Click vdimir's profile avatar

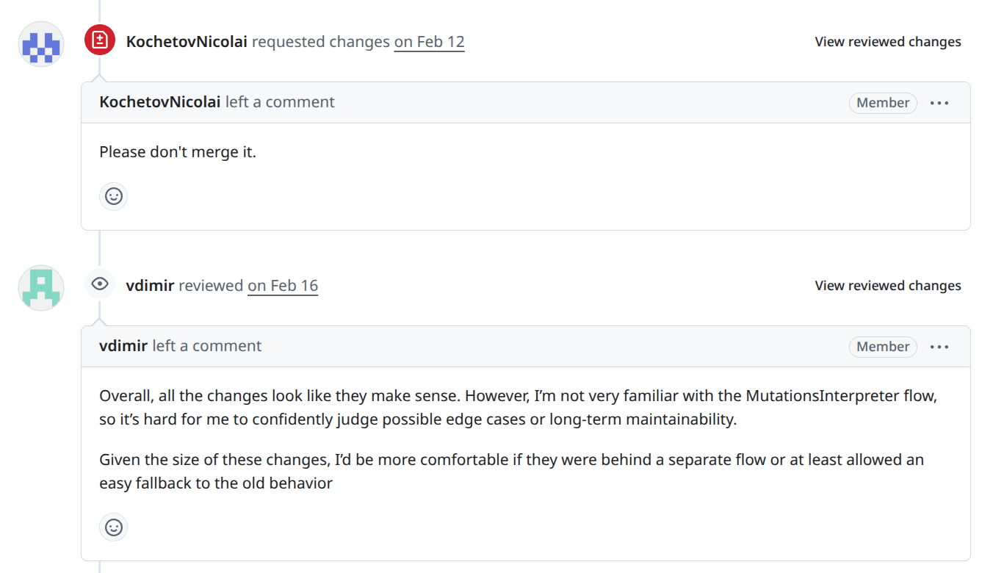pos(41,288)
